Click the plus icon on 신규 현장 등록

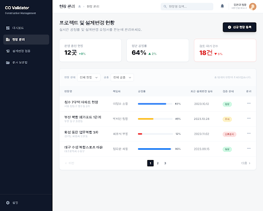click(230, 27)
